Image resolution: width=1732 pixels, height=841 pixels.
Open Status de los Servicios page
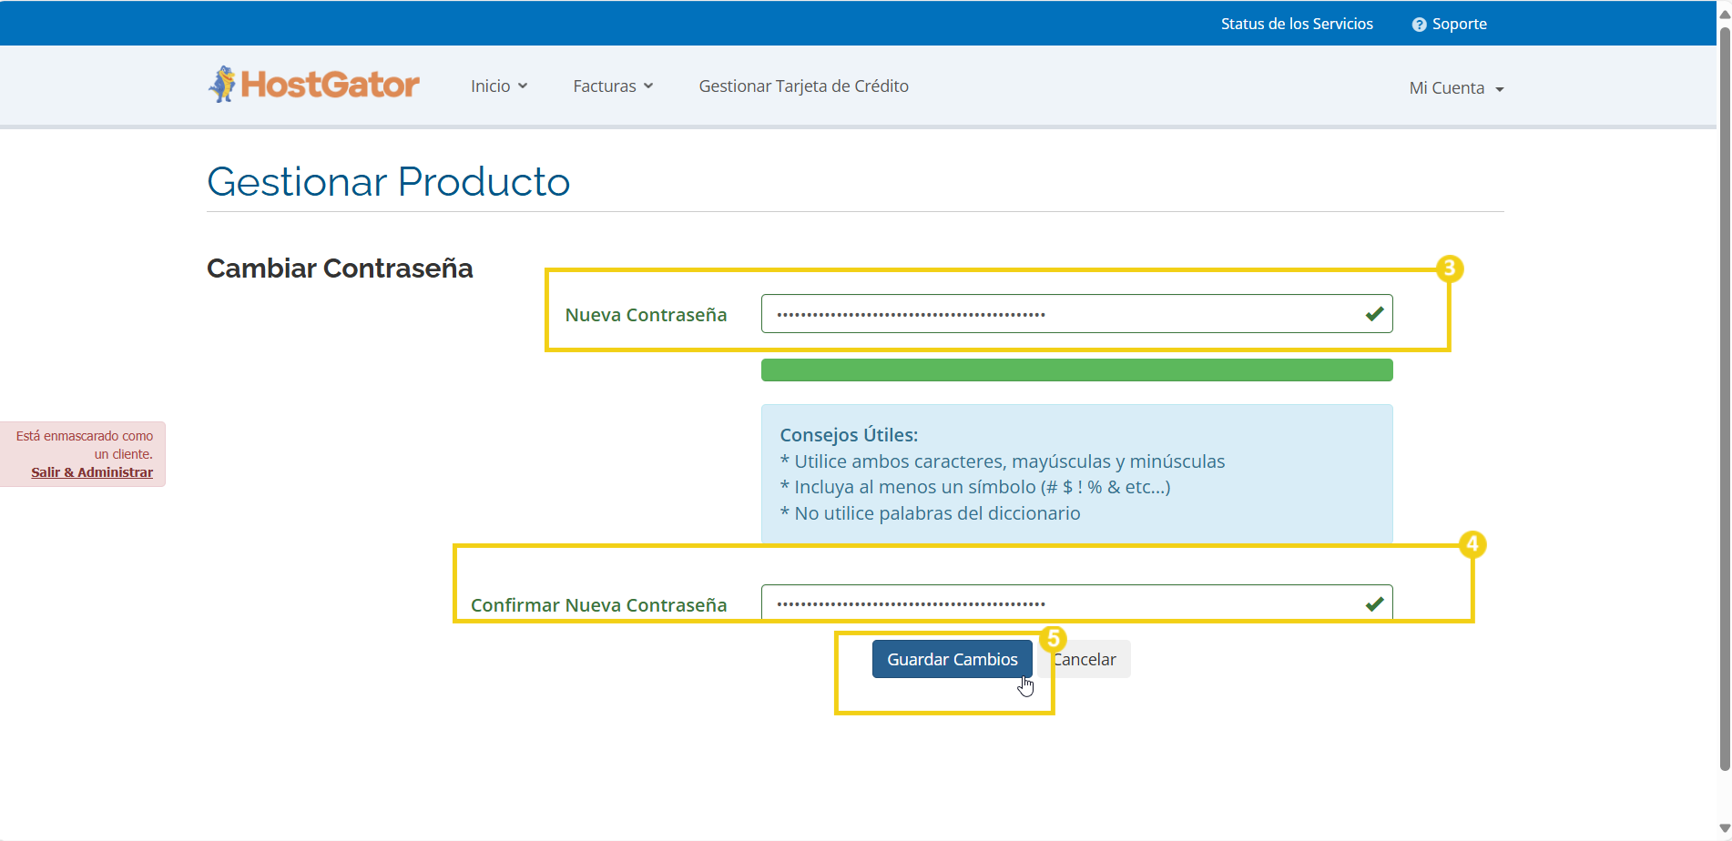(1297, 25)
